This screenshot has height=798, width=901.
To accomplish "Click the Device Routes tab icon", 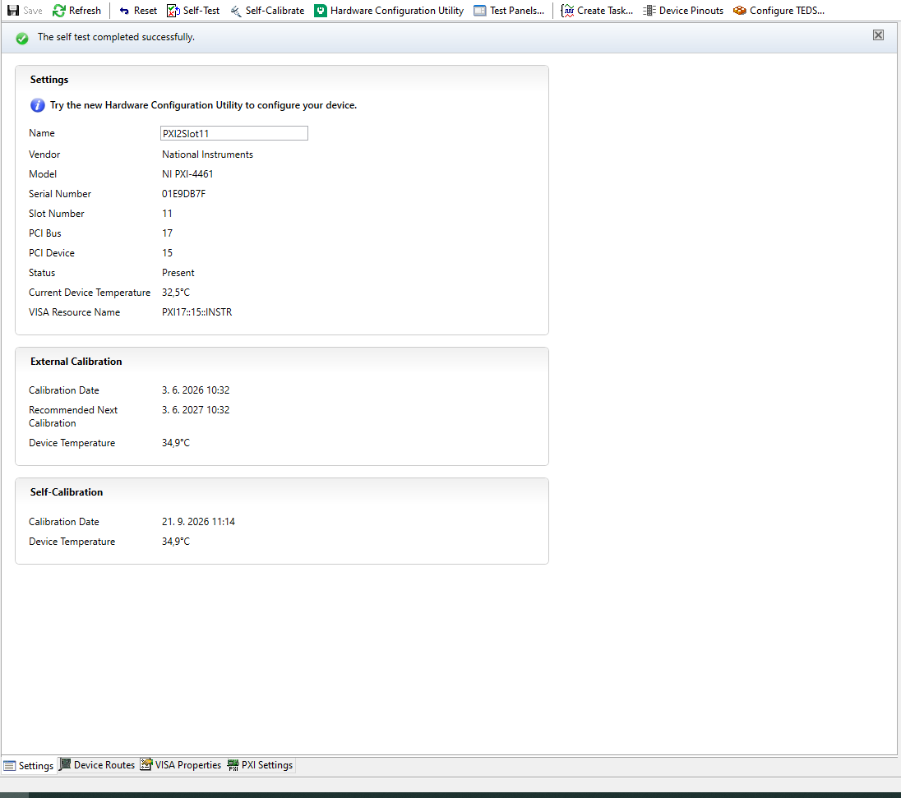I will pos(66,764).
